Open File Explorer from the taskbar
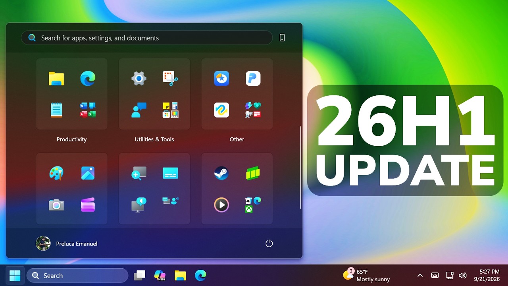Image resolution: width=508 pixels, height=286 pixels. click(x=180, y=275)
